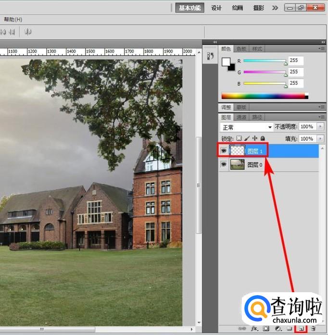The width and height of the screenshot is (328, 335).
Task: Select the 基本功能 workspace
Action: [189, 8]
